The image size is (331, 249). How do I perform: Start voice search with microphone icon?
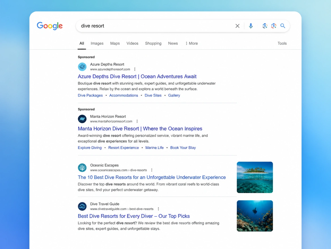[251, 26]
